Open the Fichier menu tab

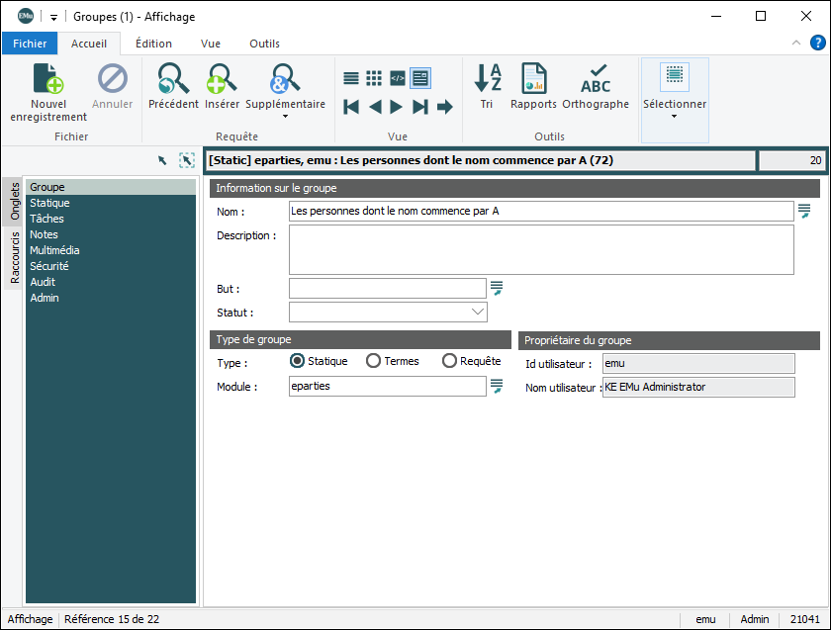(30, 44)
